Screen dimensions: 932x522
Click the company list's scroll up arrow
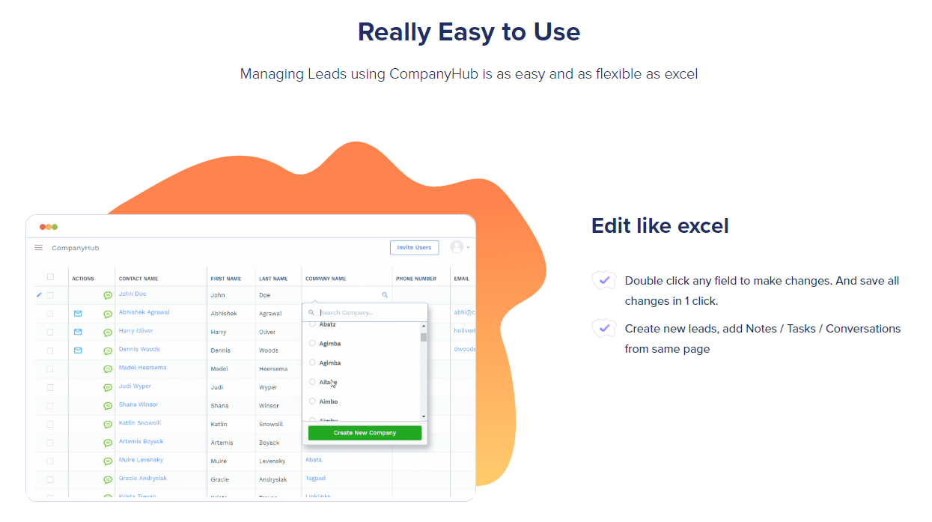pyautogui.click(x=424, y=327)
